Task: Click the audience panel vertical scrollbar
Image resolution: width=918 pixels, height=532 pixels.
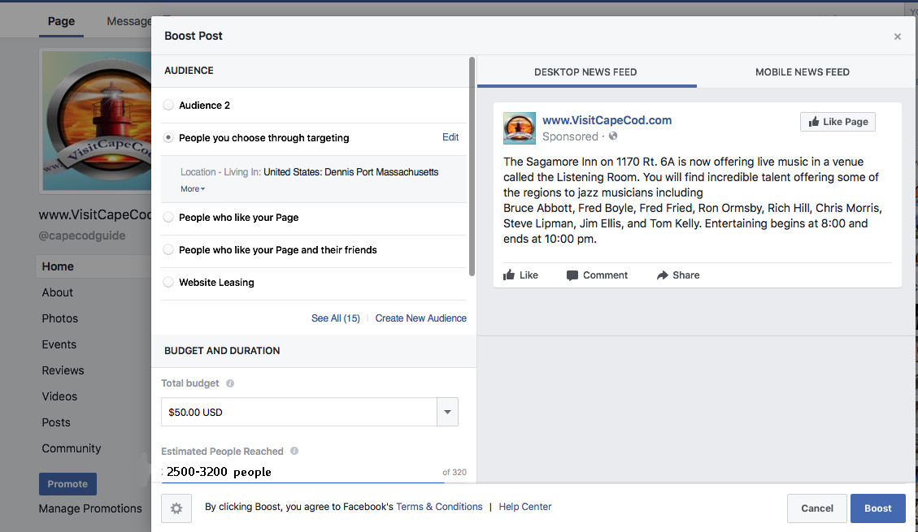Action: (x=472, y=167)
